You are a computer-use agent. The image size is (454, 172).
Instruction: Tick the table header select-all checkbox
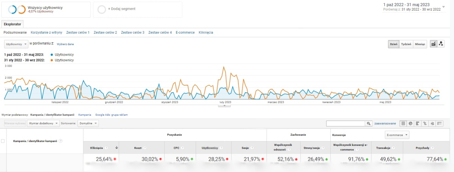(x=3, y=141)
